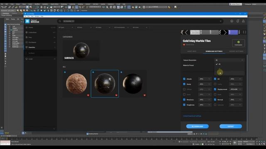Click grey preview thumbnail in preview strip
Screen dimensions: 266x149
pyautogui.click(x=195, y=32)
